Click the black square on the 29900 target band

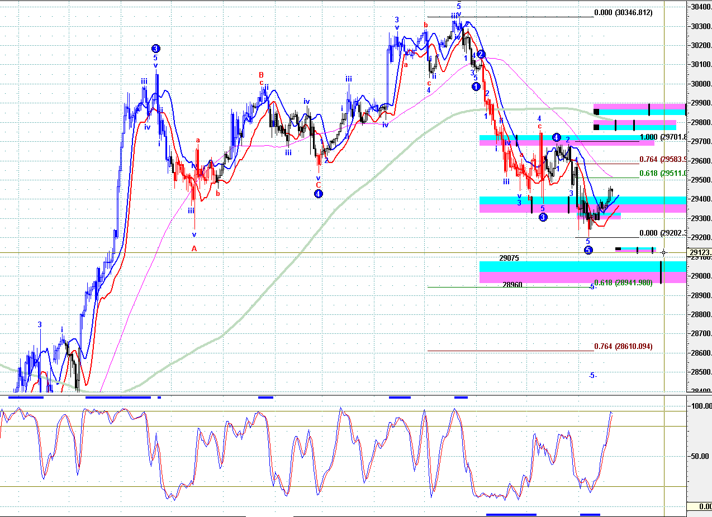click(x=597, y=112)
